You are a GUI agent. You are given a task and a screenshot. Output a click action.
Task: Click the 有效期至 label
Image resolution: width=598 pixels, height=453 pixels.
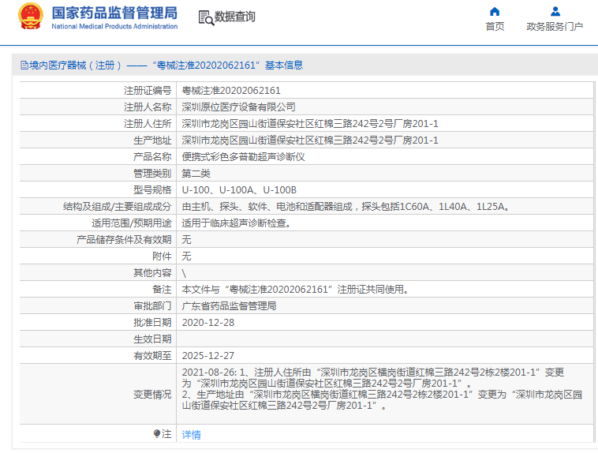tap(152, 356)
